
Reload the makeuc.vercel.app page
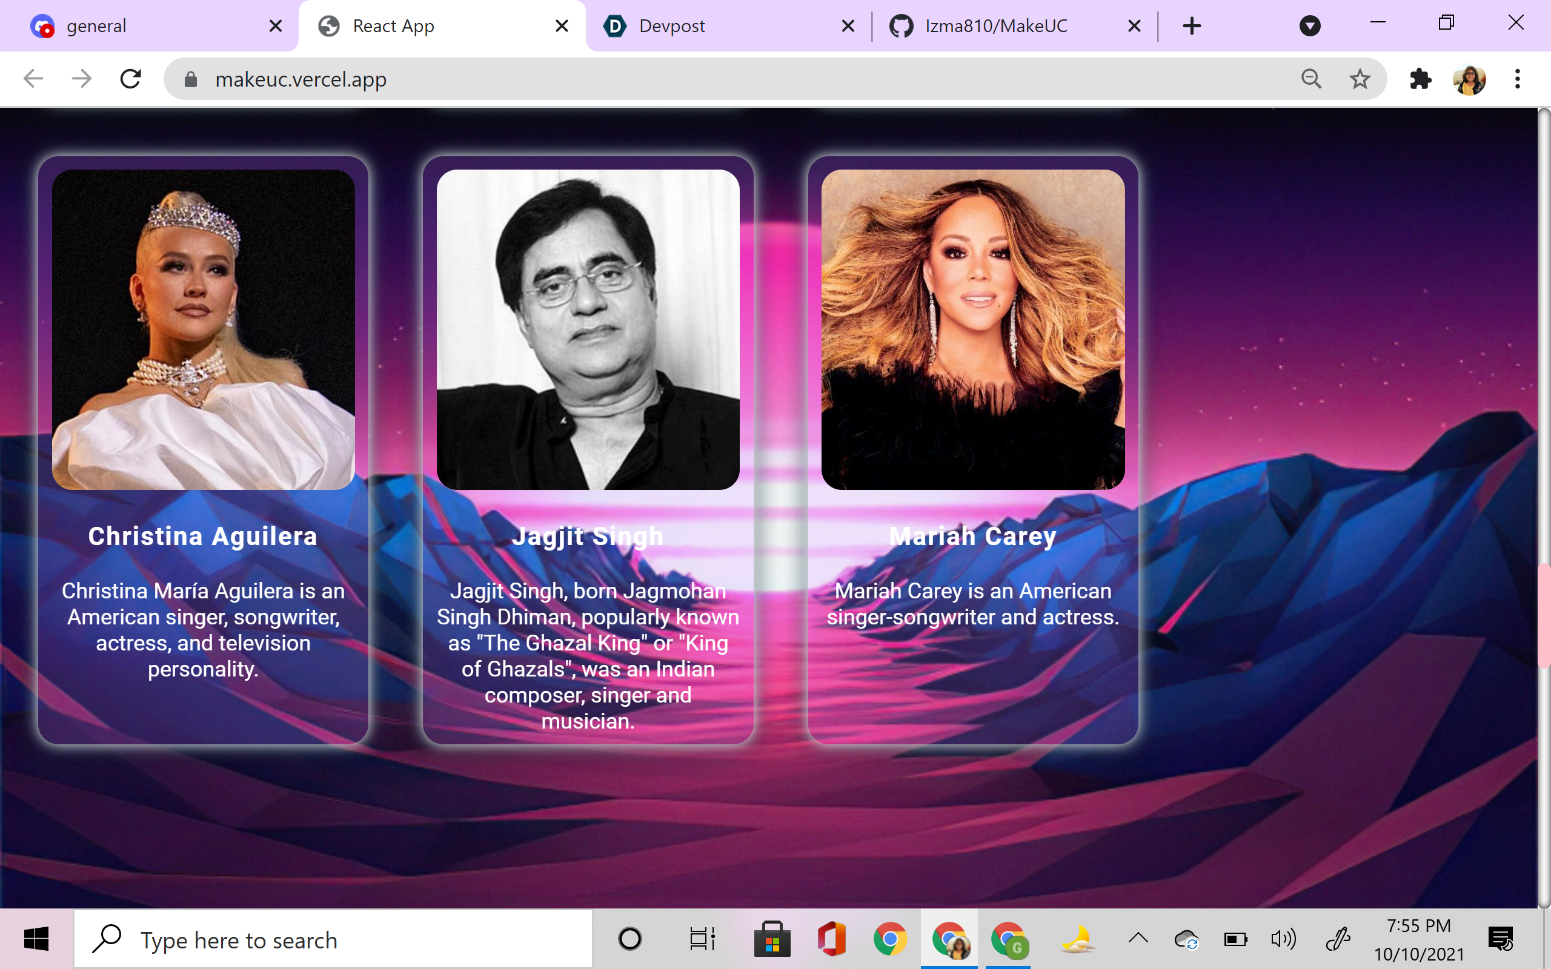coord(131,79)
